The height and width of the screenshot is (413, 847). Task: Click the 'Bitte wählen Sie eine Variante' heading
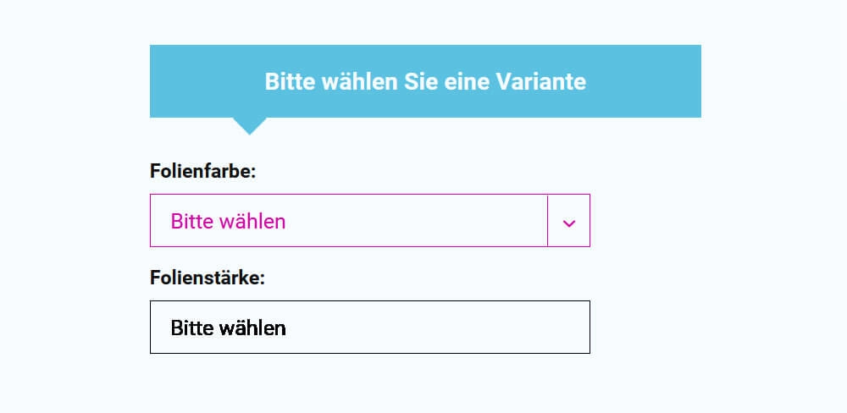click(425, 82)
